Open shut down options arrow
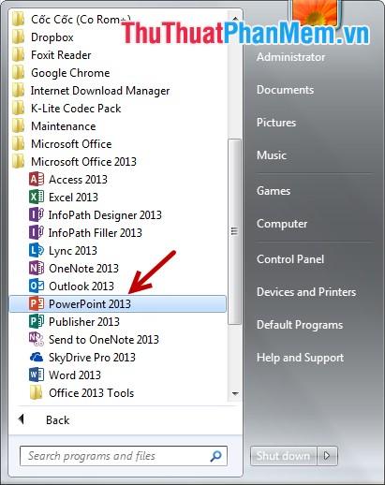 pos(327,456)
